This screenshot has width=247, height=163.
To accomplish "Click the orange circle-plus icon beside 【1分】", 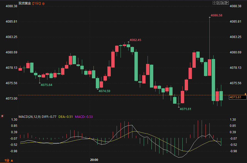I will (43, 4).
